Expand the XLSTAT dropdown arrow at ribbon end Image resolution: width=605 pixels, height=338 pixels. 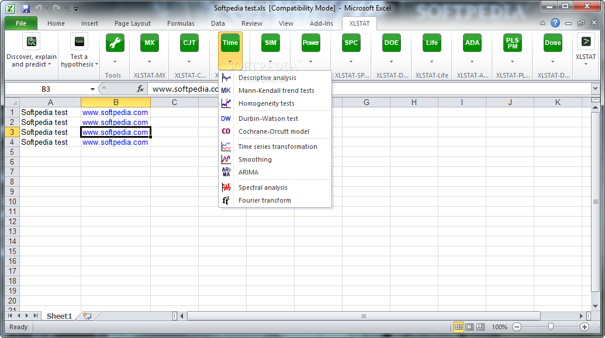pos(586,64)
